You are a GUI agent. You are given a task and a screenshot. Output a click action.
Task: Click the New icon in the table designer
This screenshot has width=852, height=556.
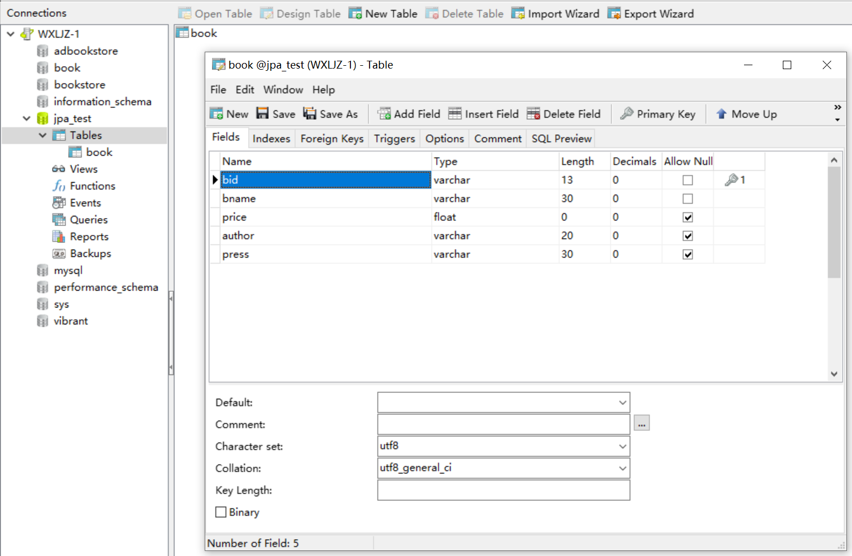point(217,114)
